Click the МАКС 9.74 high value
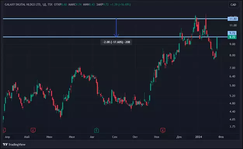This screenshot has height=149, width=243. point(75,5)
